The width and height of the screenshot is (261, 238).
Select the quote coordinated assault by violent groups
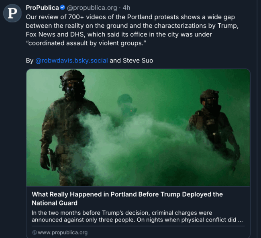click(86, 43)
